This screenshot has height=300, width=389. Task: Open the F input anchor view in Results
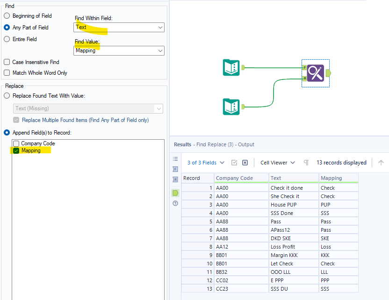[x=175, y=169]
